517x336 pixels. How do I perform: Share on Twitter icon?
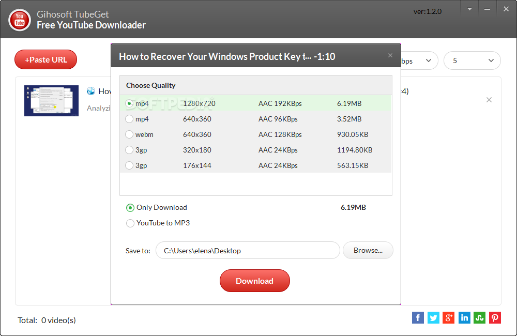[x=433, y=317]
